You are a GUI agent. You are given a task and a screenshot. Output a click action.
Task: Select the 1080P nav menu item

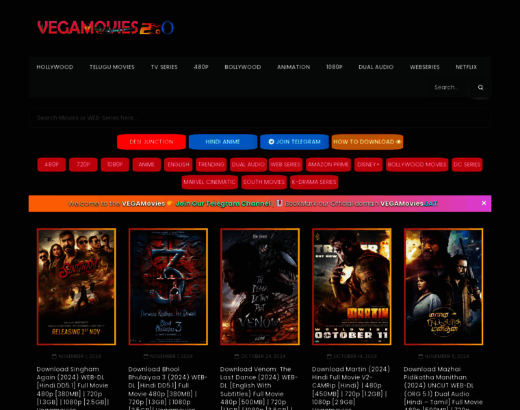pos(335,67)
